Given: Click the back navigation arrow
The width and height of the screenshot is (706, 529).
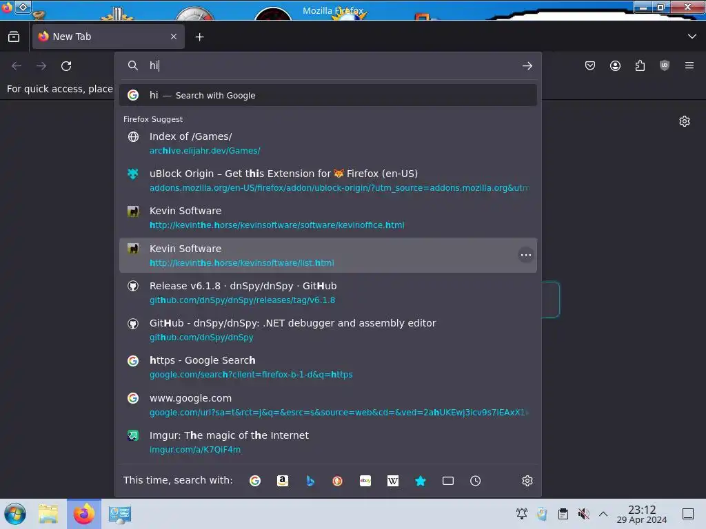Looking at the screenshot, I should tap(17, 65).
